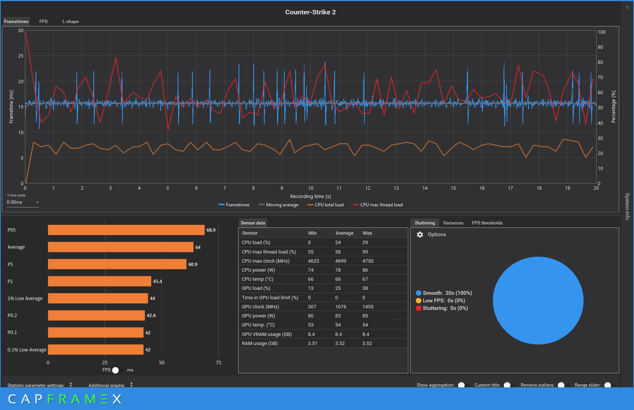This screenshot has height=410, width=634.
Task: Toggle the Range slider switch
Action: [610, 385]
